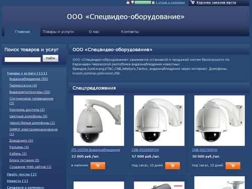Click the Поиск товаров и услуг heading
This screenshot has height=189, width=252.
[x=31, y=49]
